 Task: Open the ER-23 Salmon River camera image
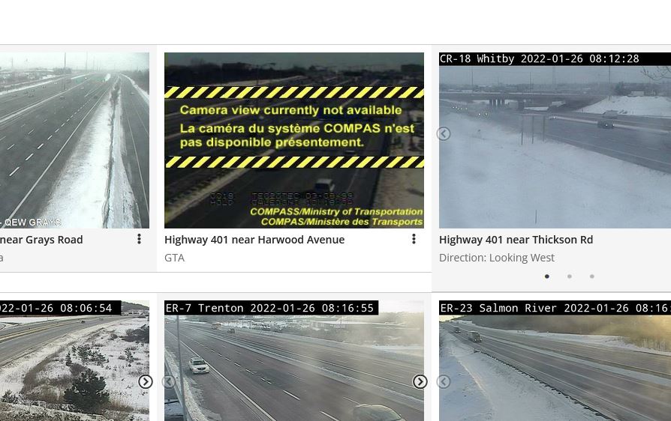[555, 360]
